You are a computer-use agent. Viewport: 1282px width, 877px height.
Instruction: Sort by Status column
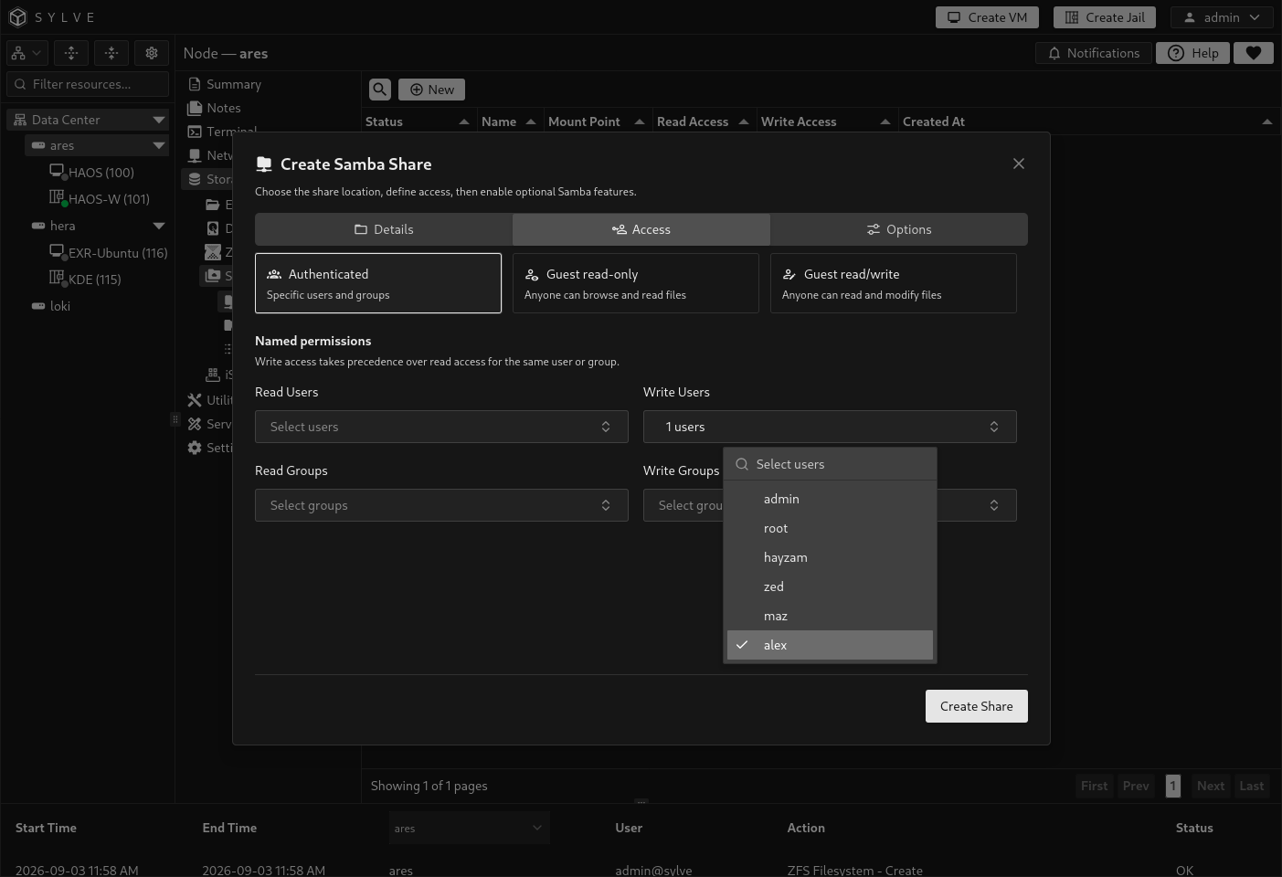(x=418, y=122)
